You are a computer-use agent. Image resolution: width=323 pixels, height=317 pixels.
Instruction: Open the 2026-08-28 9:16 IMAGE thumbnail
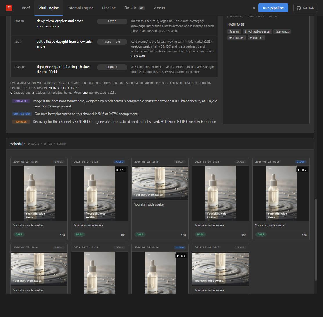pyautogui.click(x=100, y=273)
